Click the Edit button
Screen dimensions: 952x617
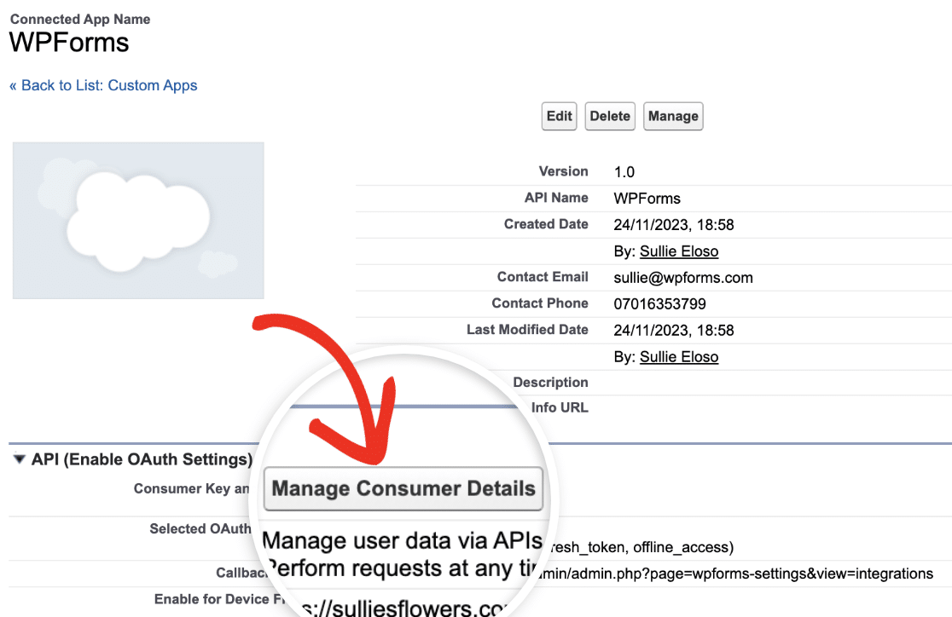(x=560, y=116)
